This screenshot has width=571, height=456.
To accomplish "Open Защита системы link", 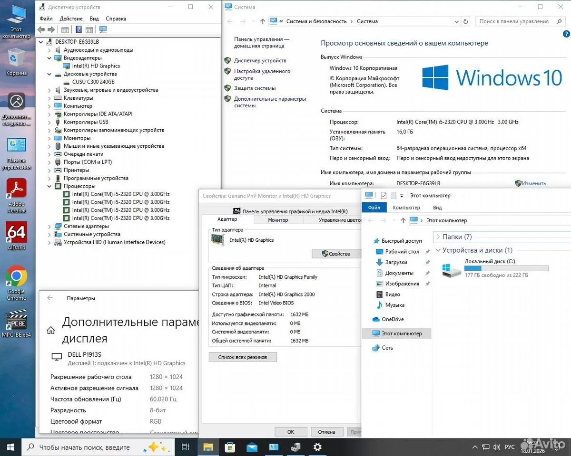I will pyautogui.click(x=255, y=88).
